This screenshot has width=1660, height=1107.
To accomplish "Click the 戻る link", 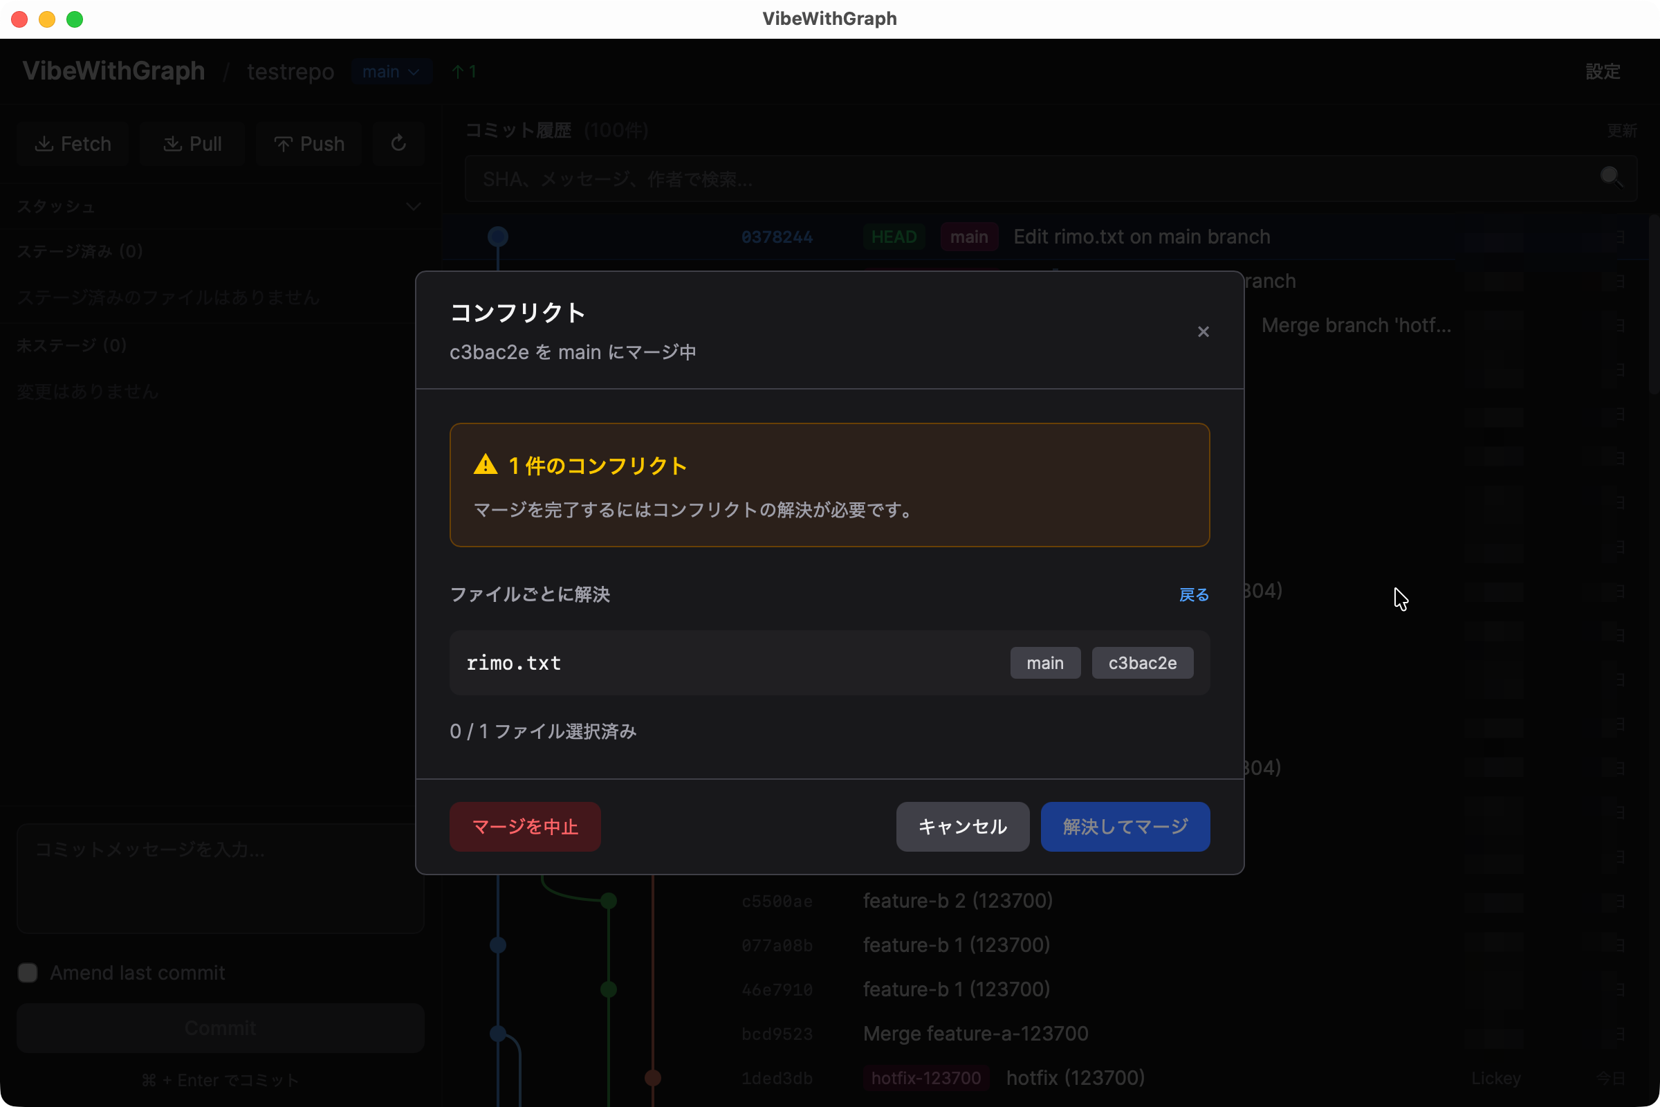I will click(1194, 595).
